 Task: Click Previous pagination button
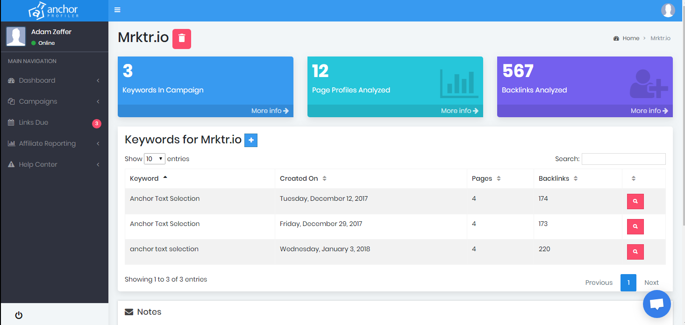(x=599, y=283)
